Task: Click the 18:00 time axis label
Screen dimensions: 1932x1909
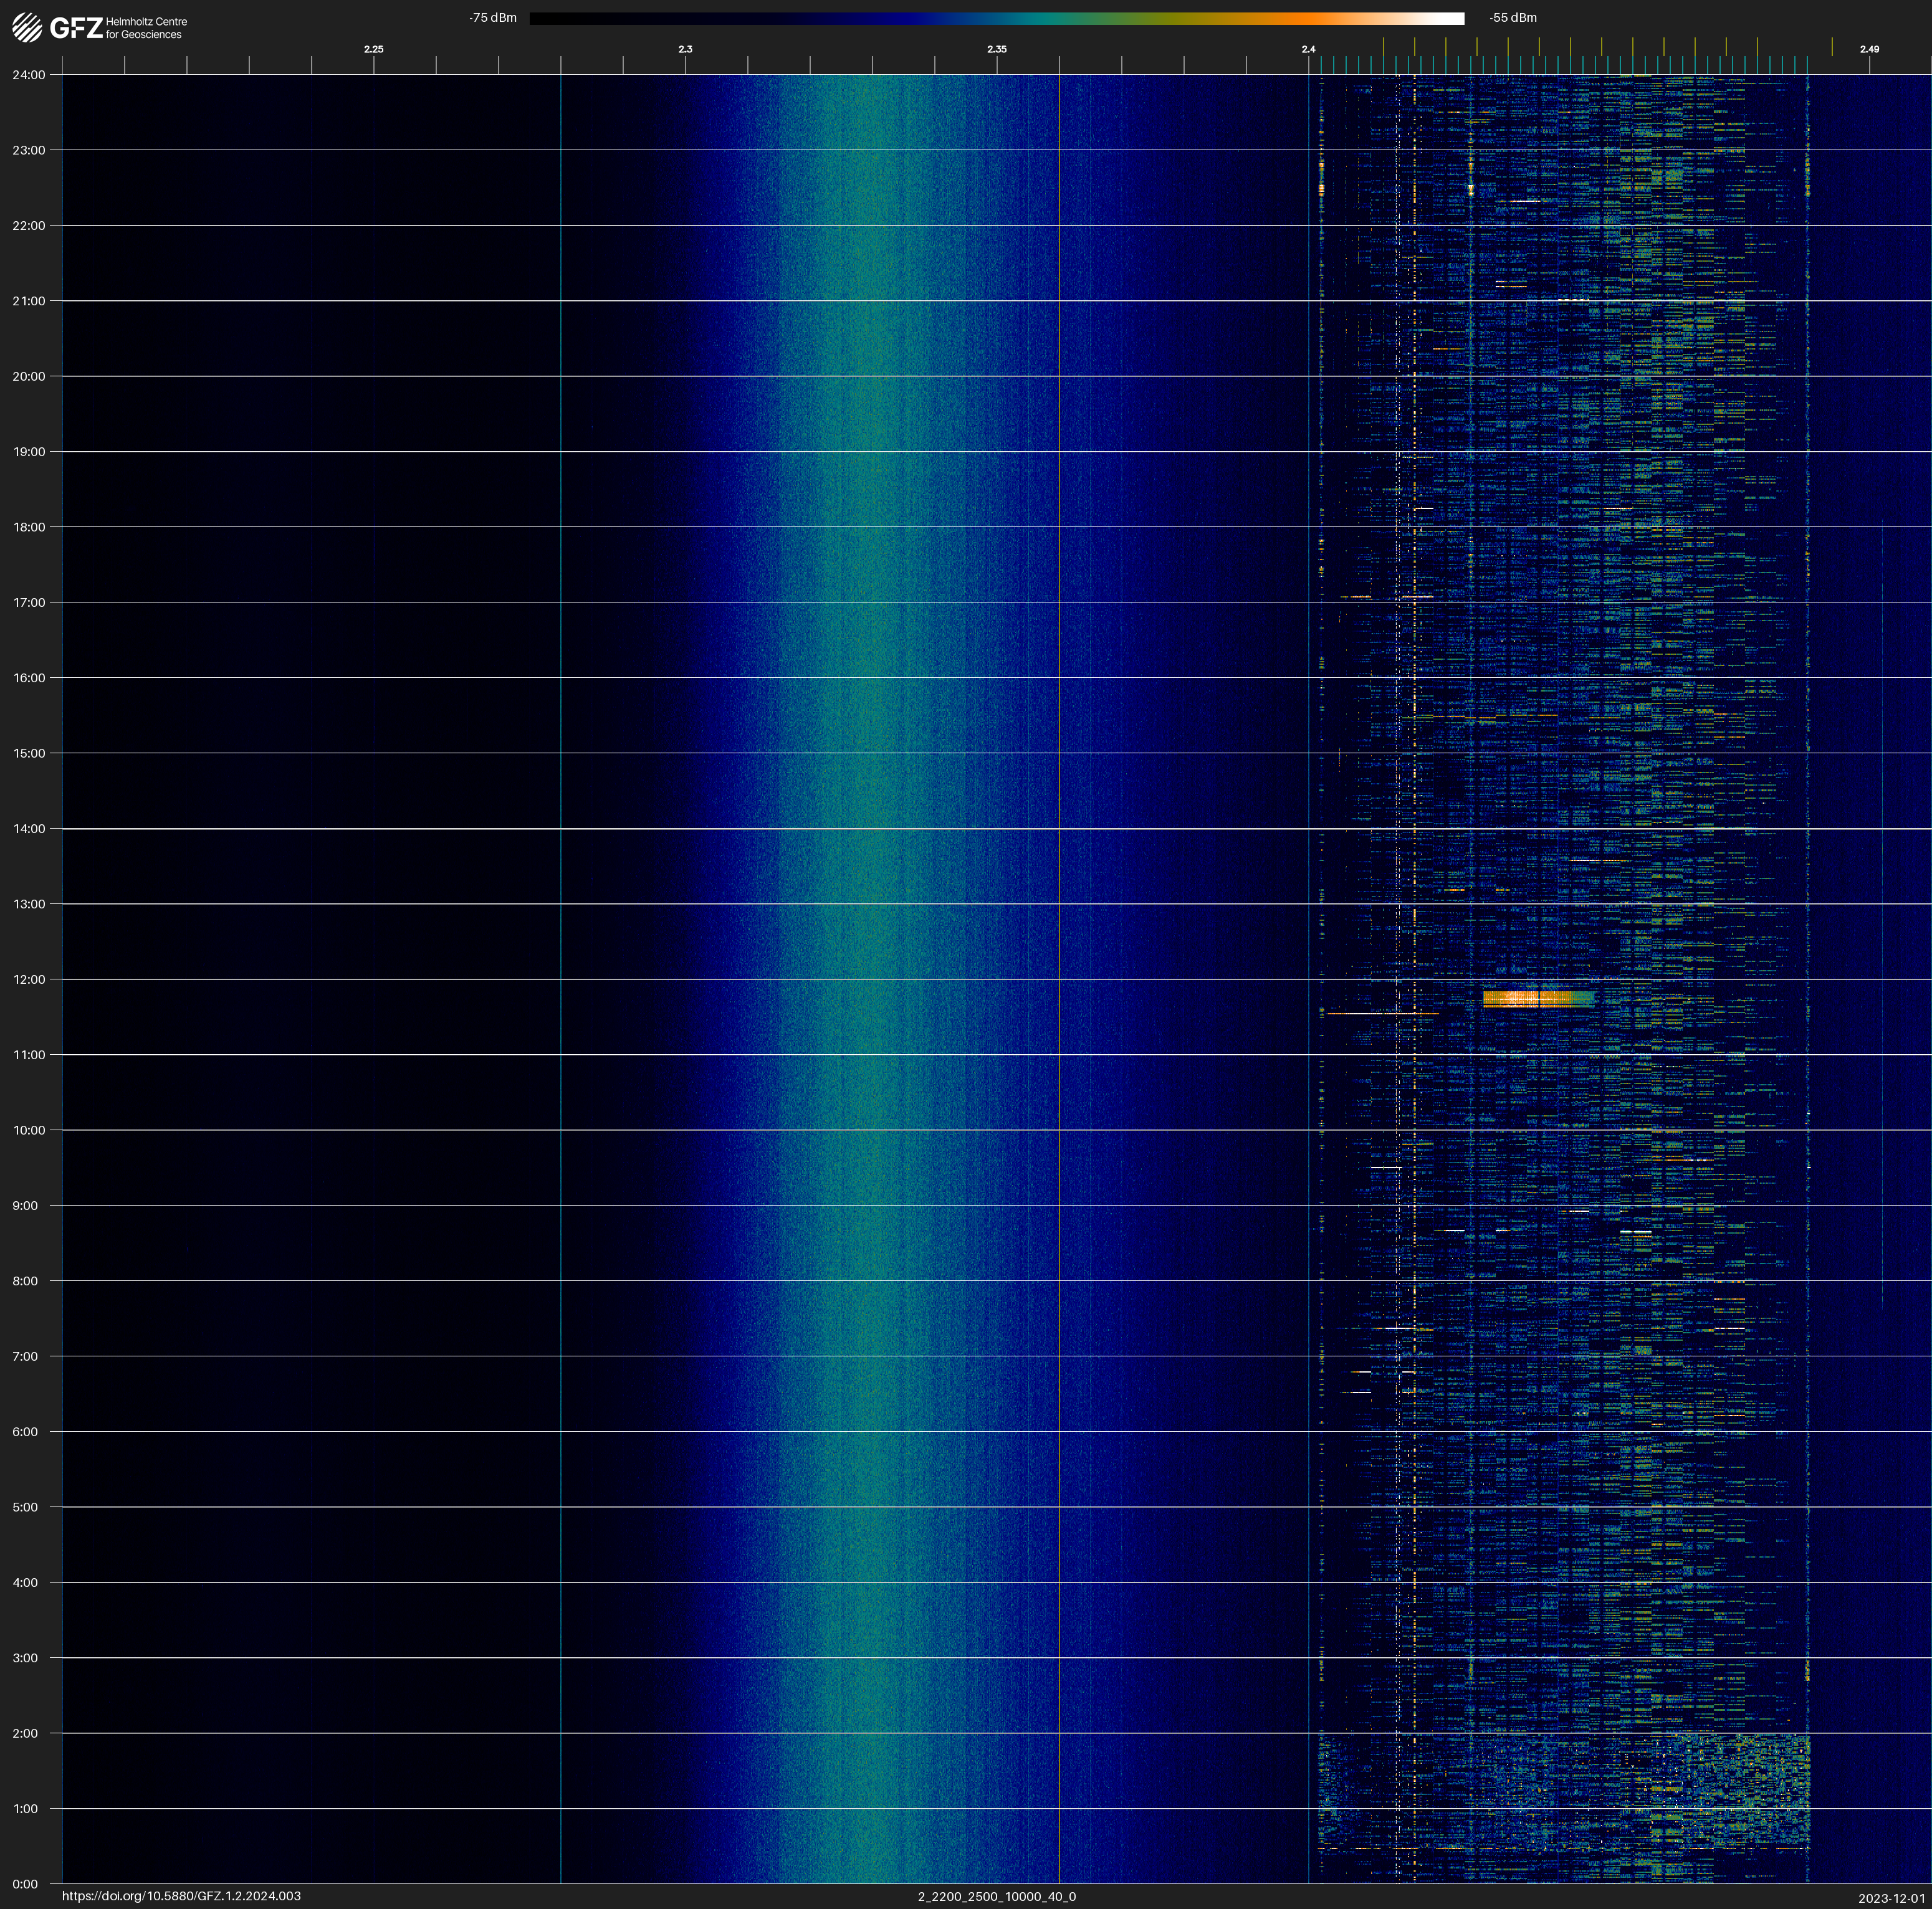Action: pyautogui.click(x=29, y=528)
